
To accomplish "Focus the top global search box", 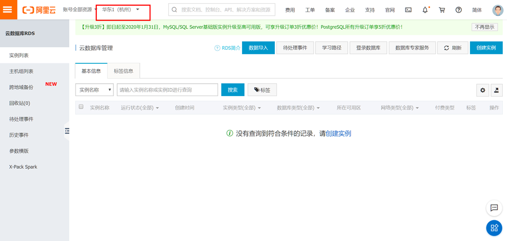I will 222,10.
